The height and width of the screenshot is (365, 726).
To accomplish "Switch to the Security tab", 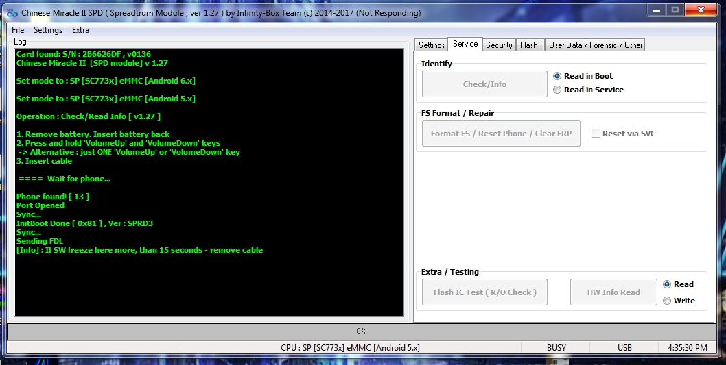I will point(499,45).
